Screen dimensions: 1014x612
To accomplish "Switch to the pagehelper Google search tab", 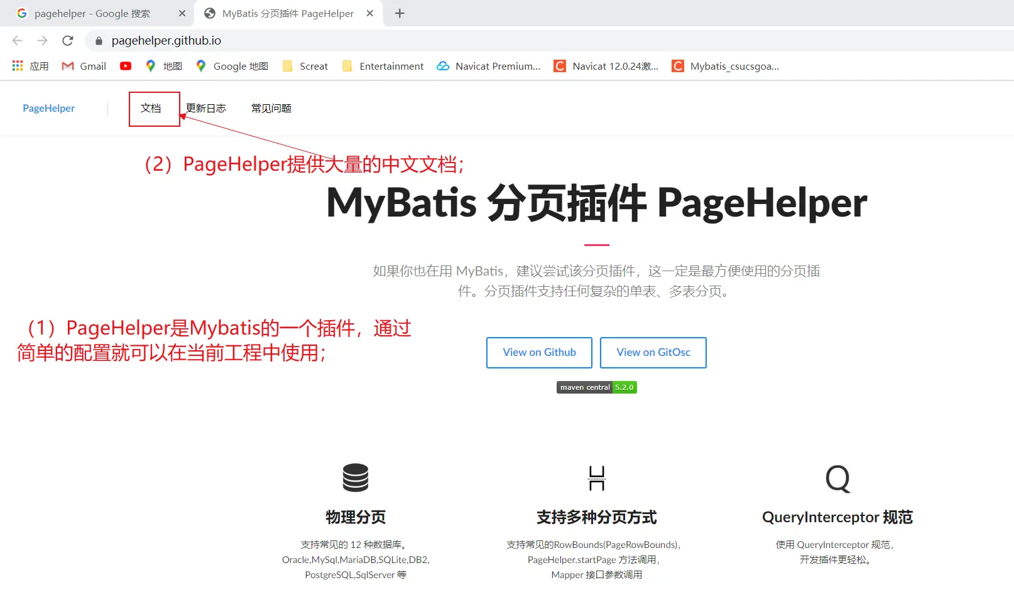I will 92,13.
